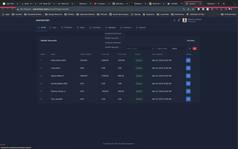Expand the User nav menu
The height and width of the screenshot is (149, 238).
click(x=54, y=27)
